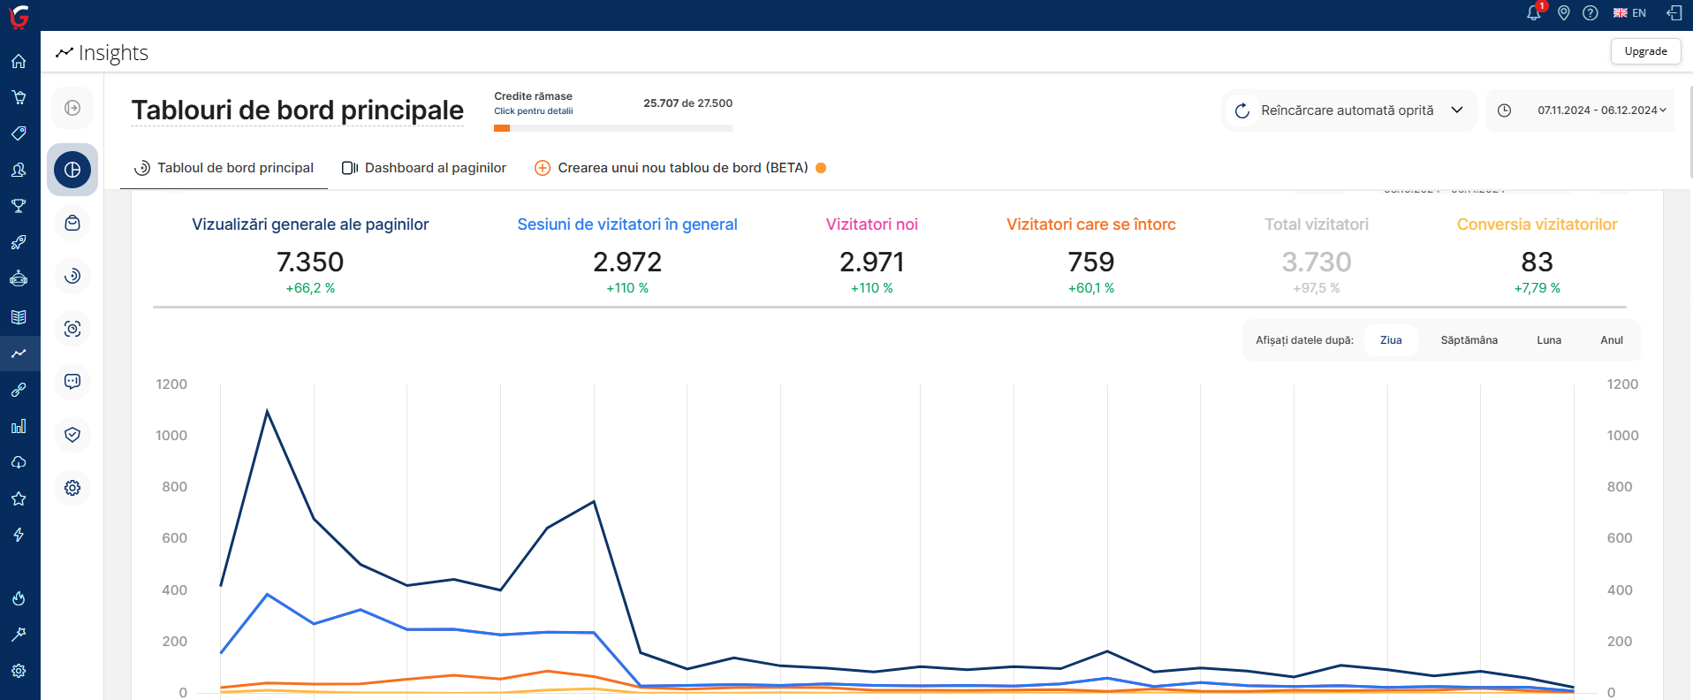Show data by Anul
This screenshot has height=700, width=1693.
pos(1612,340)
